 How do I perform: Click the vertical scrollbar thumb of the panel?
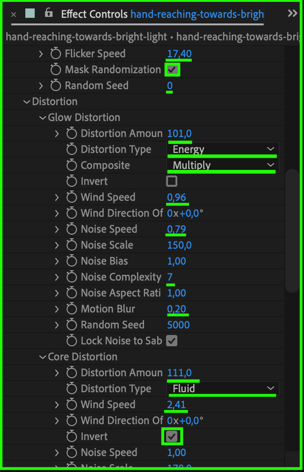point(292,231)
